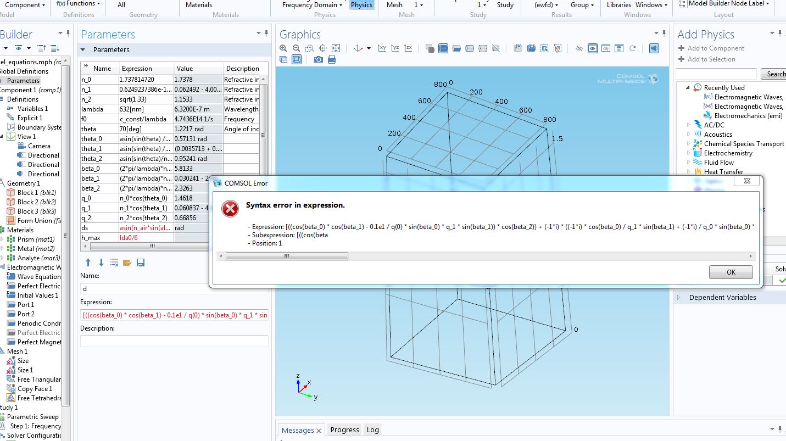Click the Delete row icon under parameters table

(114, 263)
